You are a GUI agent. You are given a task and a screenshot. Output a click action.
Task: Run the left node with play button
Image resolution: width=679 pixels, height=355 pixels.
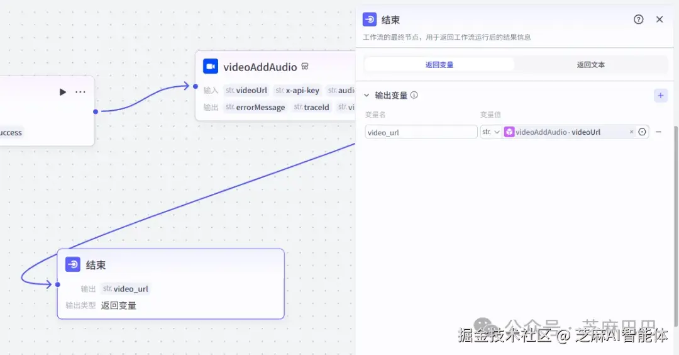[x=63, y=92]
